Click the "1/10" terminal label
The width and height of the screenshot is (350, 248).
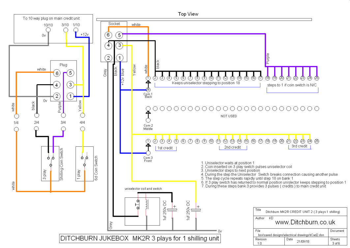pyautogui.click(x=76, y=25)
